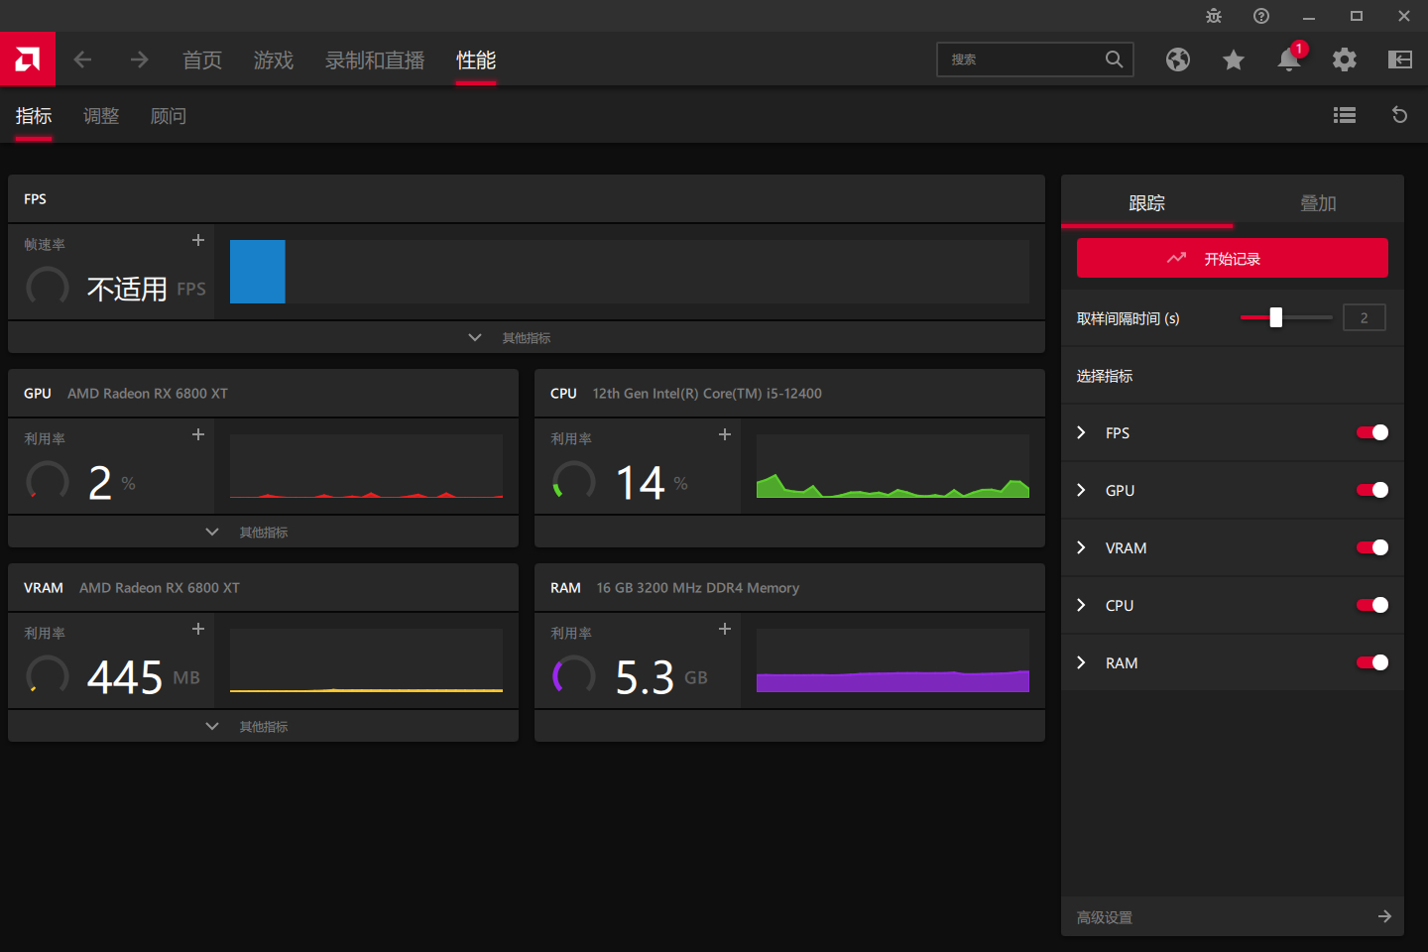Add GPU 利用率 metric with plus

coord(198,434)
